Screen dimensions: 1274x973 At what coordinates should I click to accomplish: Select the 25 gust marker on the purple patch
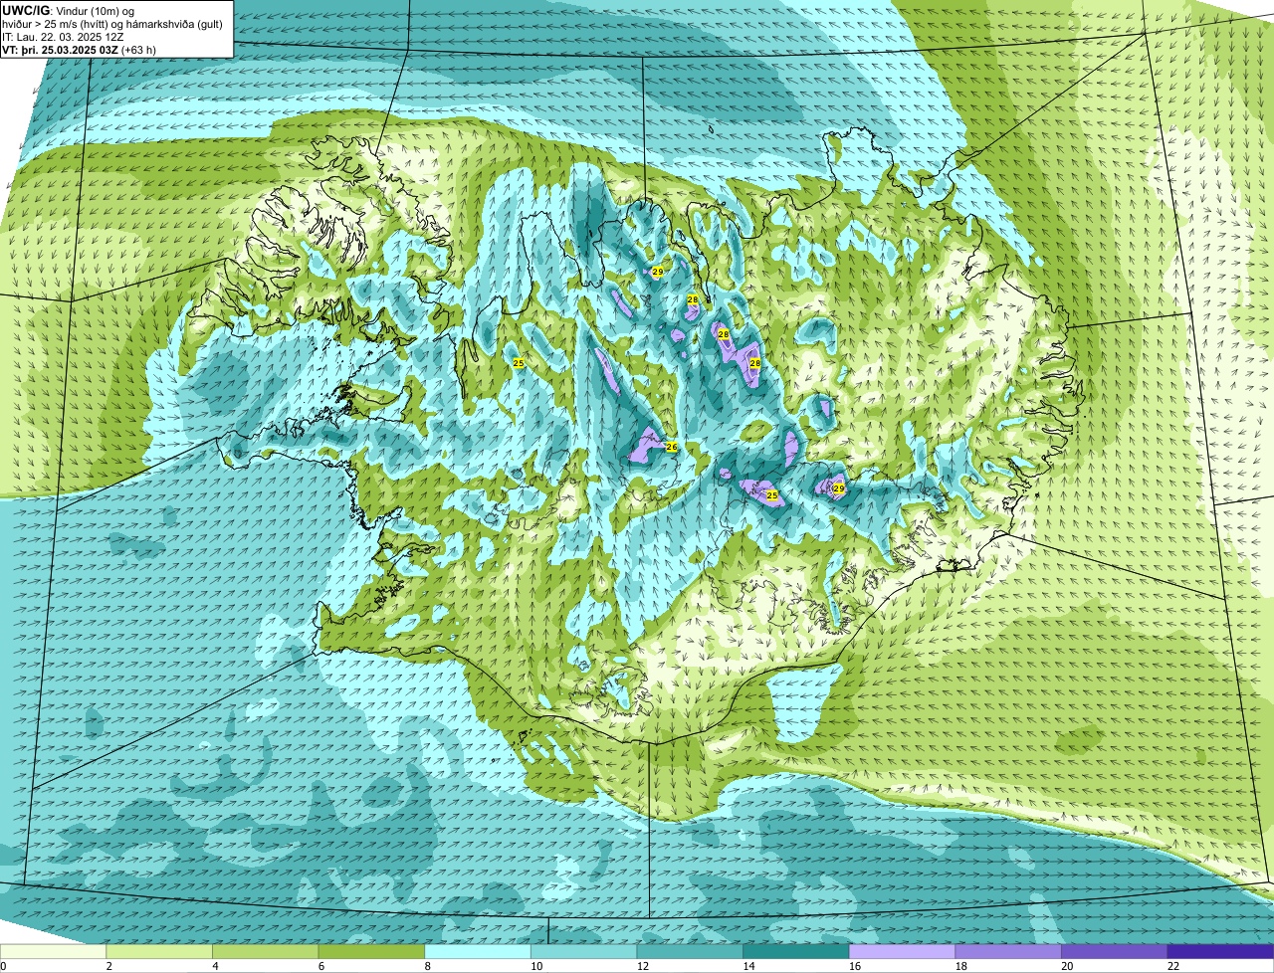(772, 494)
